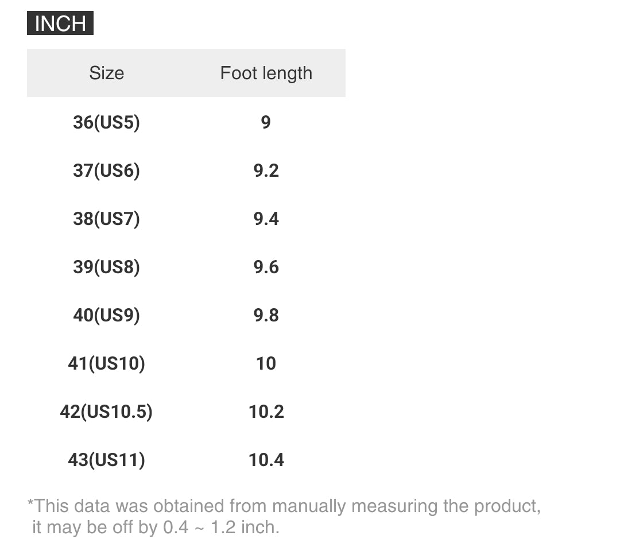The width and height of the screenshot is (620, 551).
Task: Pick size 42(US10.5) from the chart
Action: [x=106, y=412]
